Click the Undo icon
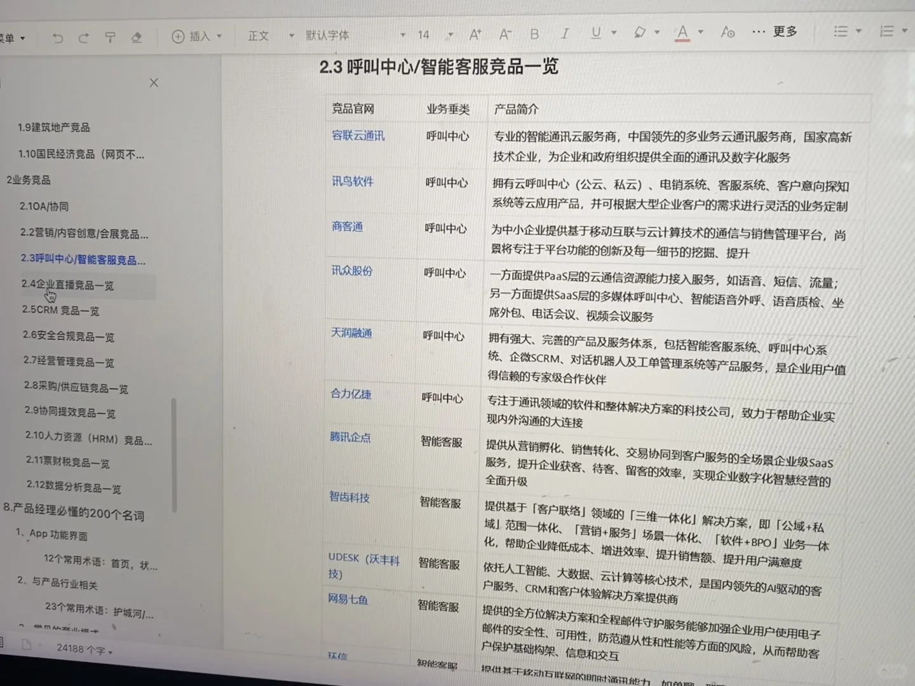Screen dimensions: 915x686 click(58, 38)
